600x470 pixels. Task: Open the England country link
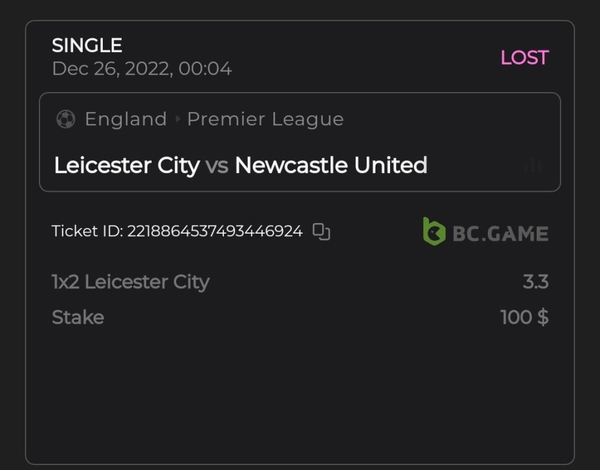pos(125,119)
